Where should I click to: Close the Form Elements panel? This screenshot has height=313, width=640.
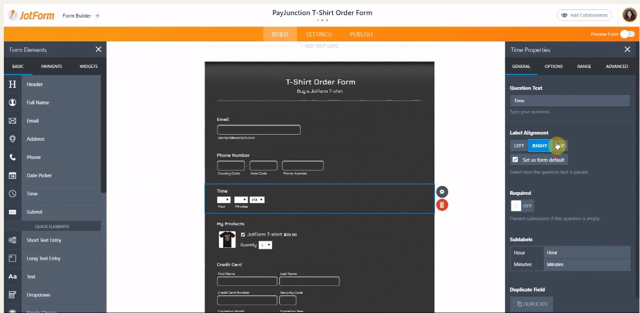pyautogui.click(x=98, y=49)
